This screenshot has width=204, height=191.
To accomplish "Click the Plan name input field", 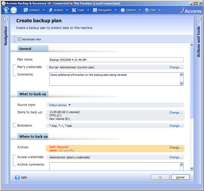I will (x=116, y=60).
